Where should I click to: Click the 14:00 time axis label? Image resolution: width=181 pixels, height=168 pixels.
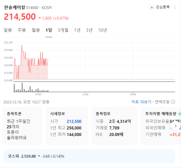133,94
